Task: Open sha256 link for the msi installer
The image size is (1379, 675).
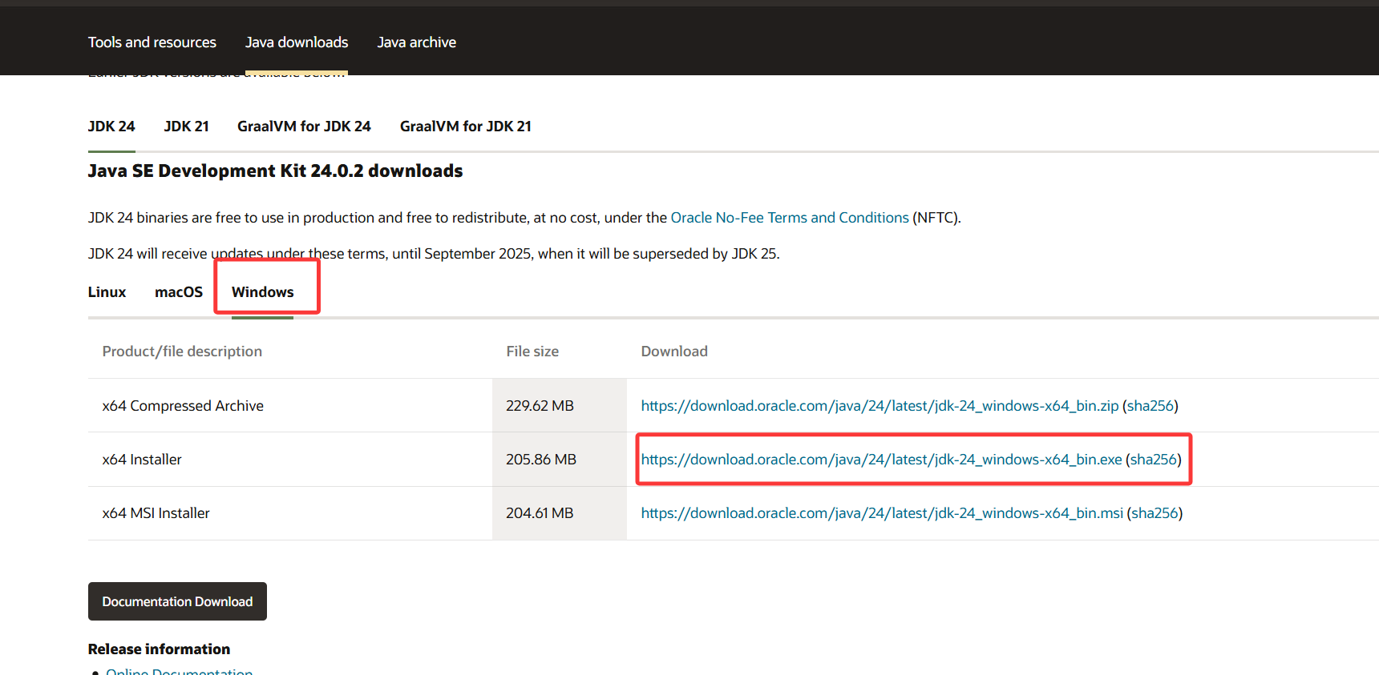Action: tap(1155, 513)
